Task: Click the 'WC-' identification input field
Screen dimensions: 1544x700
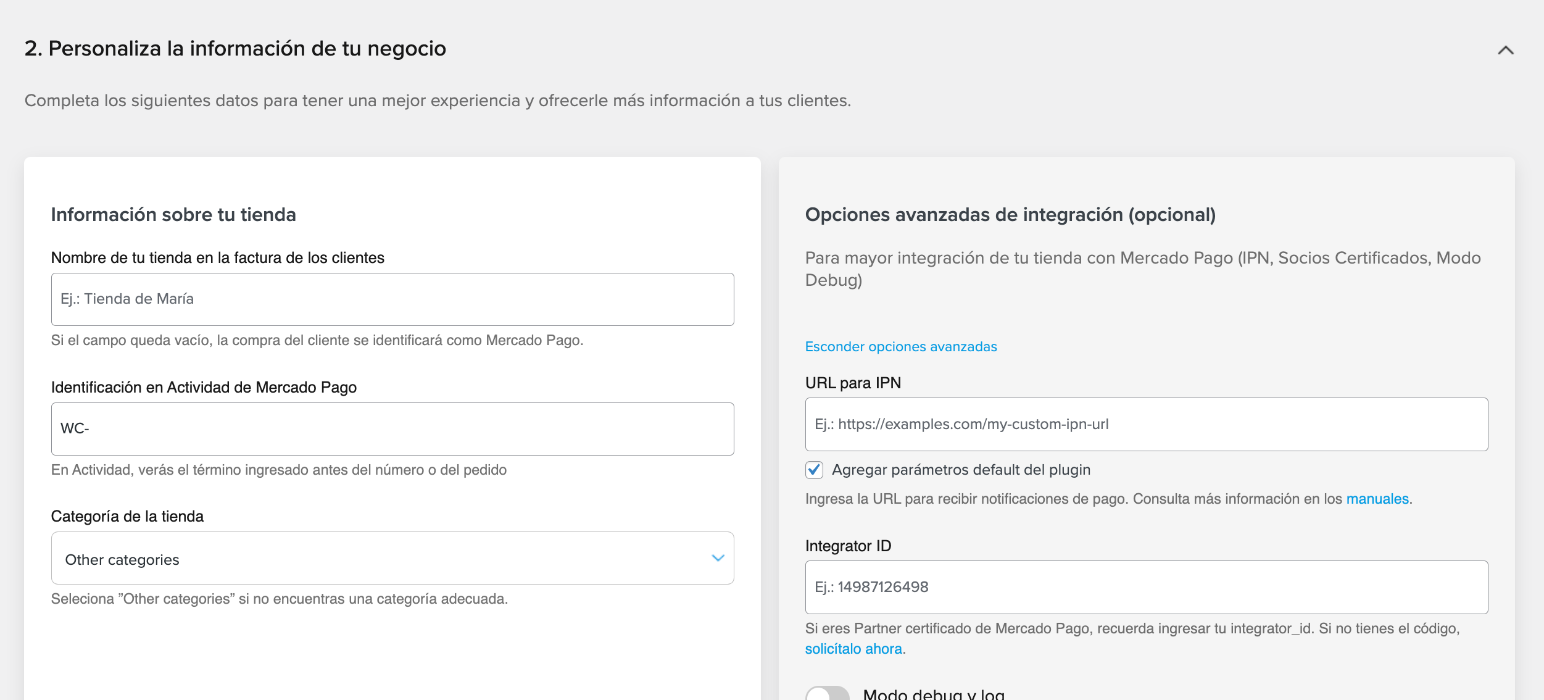Action: point(392,429)
